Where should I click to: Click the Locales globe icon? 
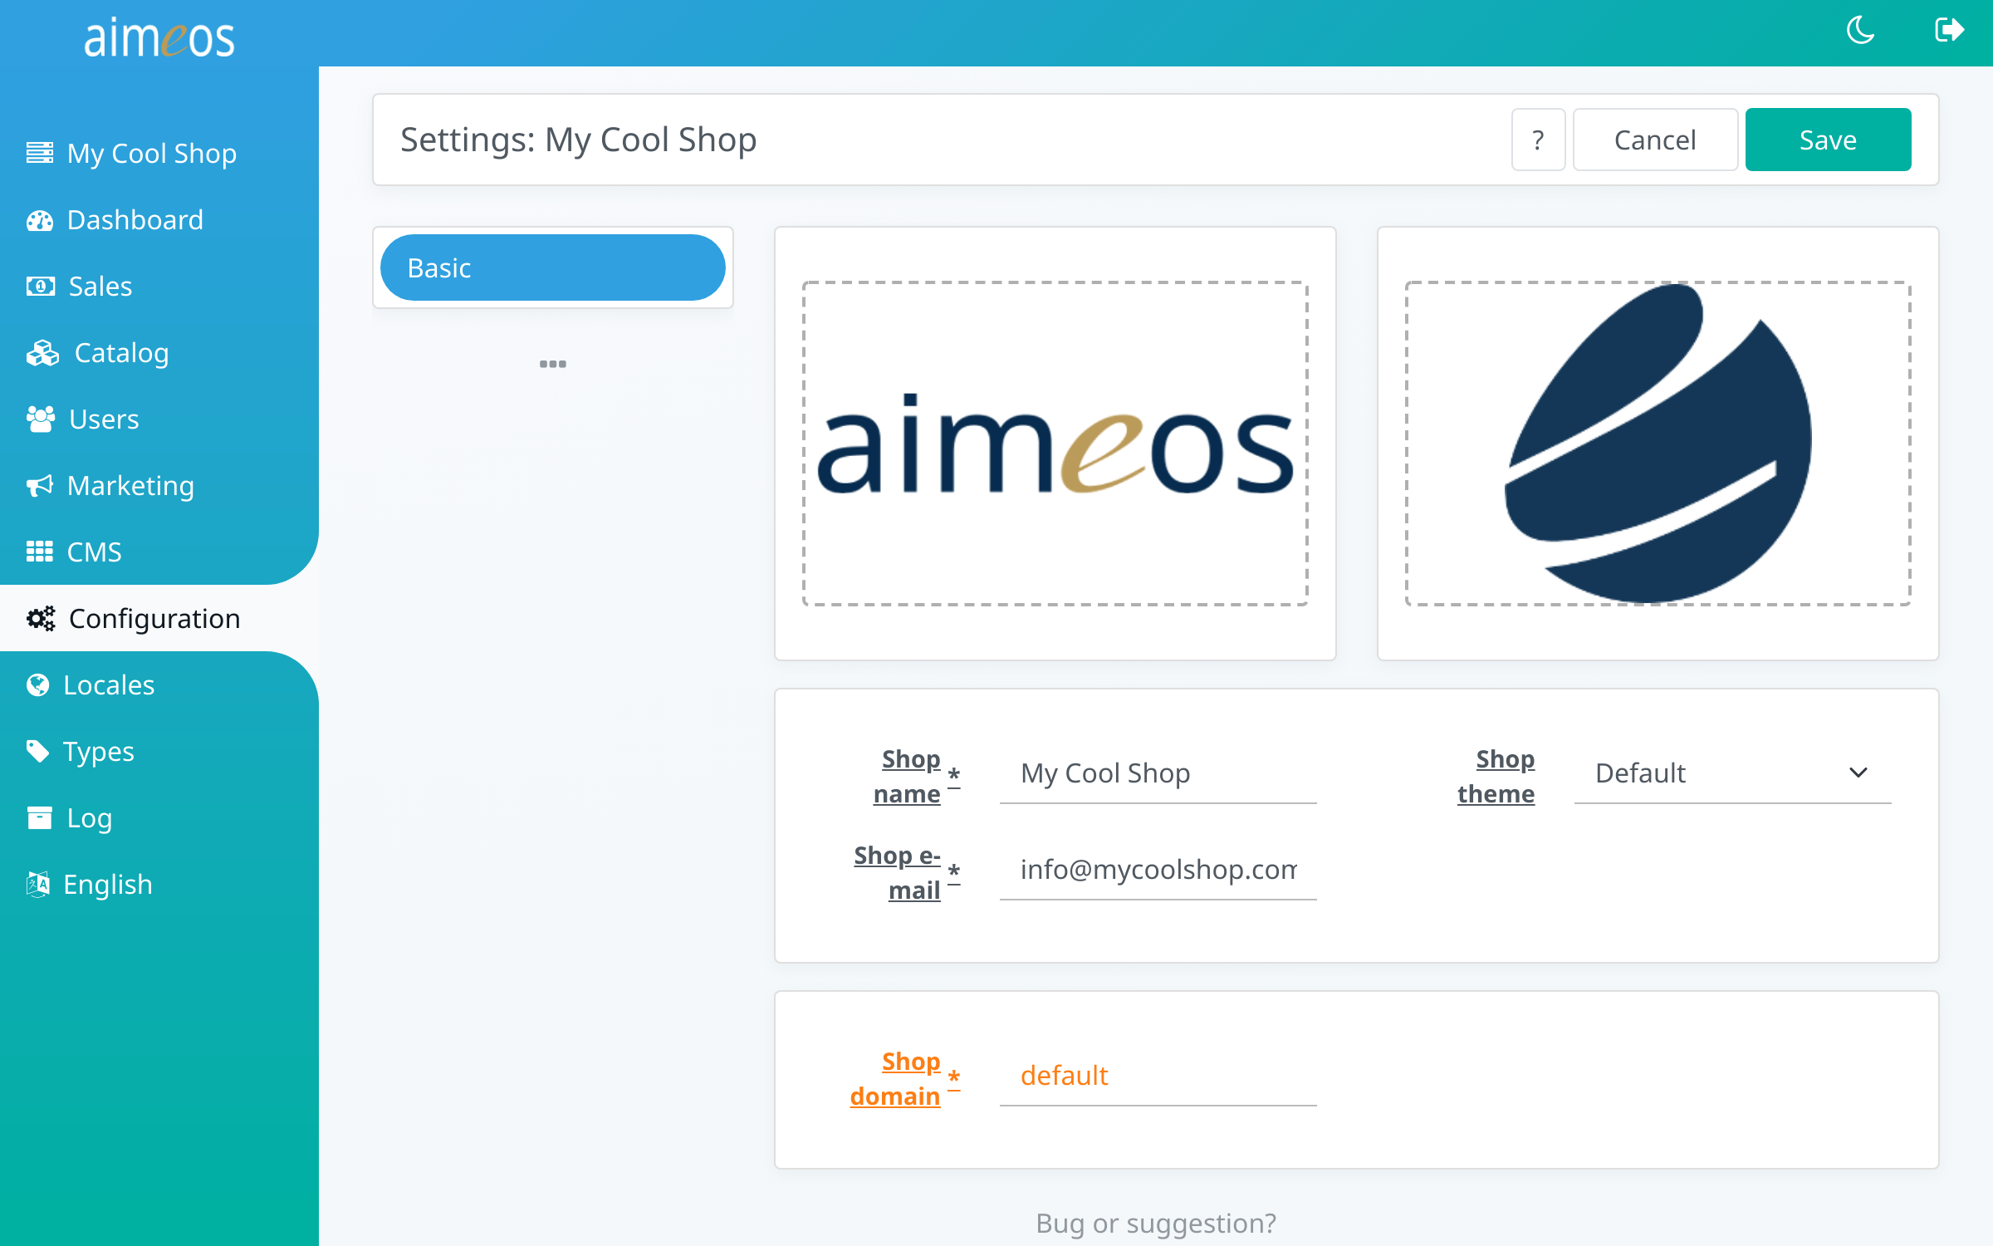pyautogui.click(x=38, y=684)
